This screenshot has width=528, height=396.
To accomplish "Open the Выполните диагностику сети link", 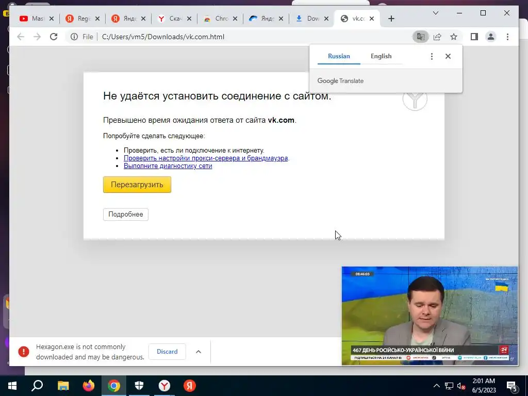I will [168, 166].
